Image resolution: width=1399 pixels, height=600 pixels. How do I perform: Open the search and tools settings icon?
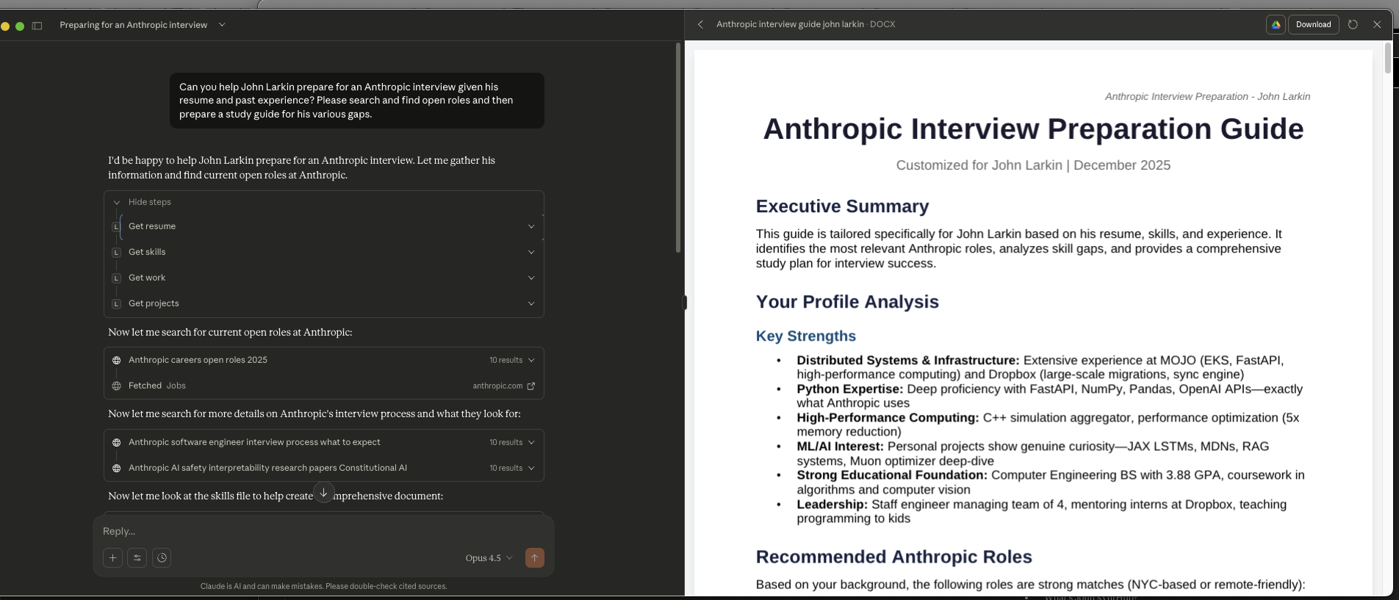(x=137, y=558)
